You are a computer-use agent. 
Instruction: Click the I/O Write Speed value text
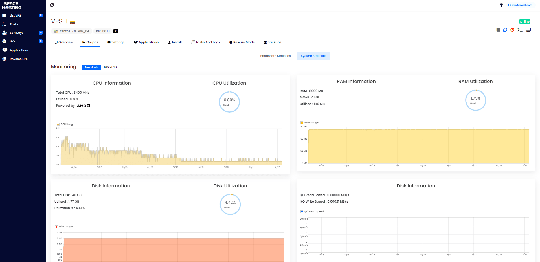point(324,201)
